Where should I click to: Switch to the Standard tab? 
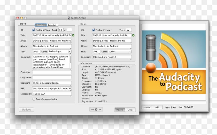point(41,25)
